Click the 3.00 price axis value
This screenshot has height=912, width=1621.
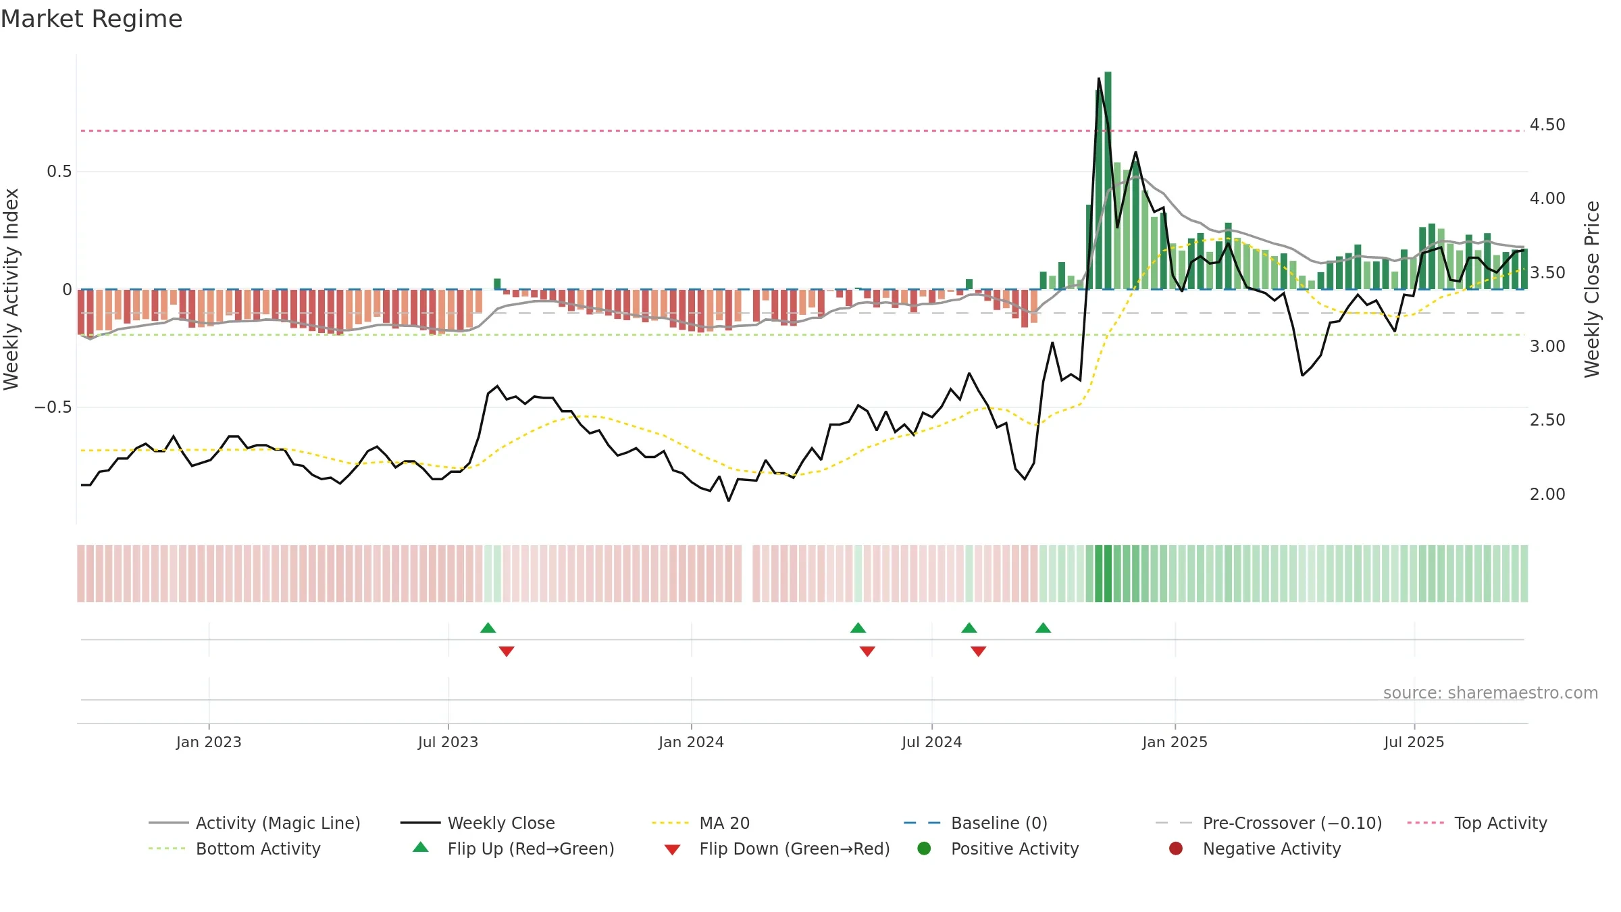(1547, 347)
